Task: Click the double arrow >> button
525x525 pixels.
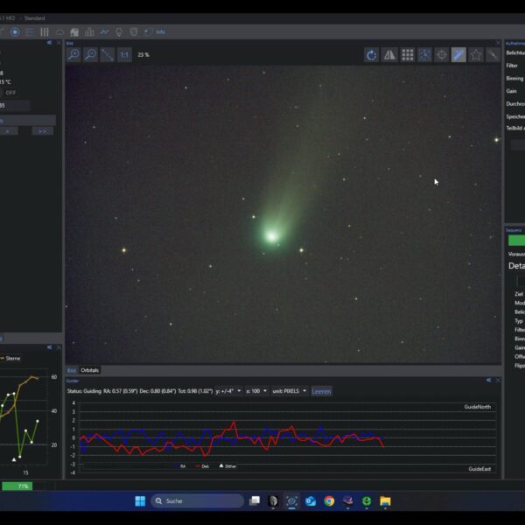Action: 42,131
